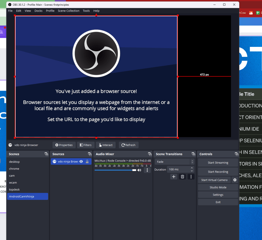Screen dimensions: 262x240
Task: Decrease transition duration with down arrow
Action: pos(192,171)
